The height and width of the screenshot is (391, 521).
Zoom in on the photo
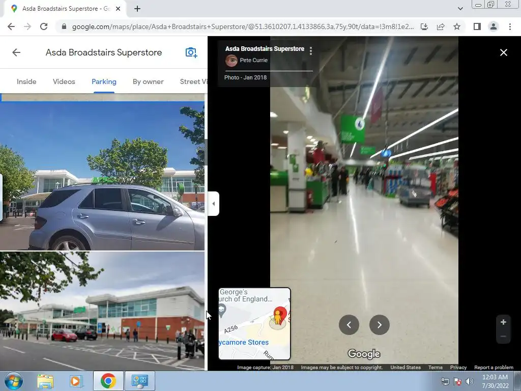coord(503,322)
